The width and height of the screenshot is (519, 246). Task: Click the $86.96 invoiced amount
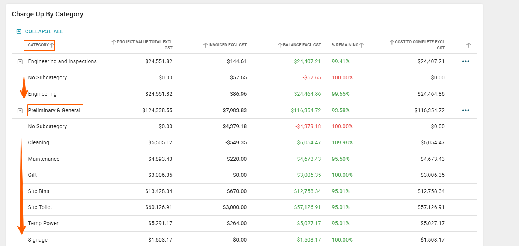(x=238, y=94)
